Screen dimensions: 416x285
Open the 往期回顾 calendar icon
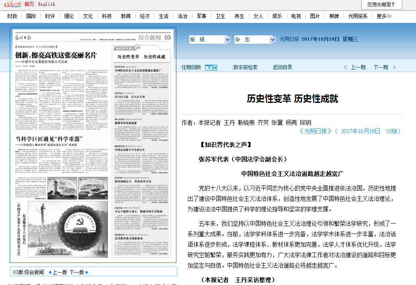208,68
